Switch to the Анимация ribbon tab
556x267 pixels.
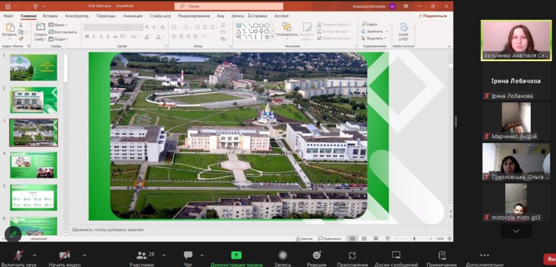coord(132,16)
